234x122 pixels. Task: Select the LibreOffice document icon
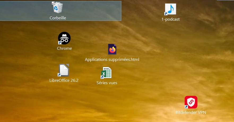click(x=64, y=70)
